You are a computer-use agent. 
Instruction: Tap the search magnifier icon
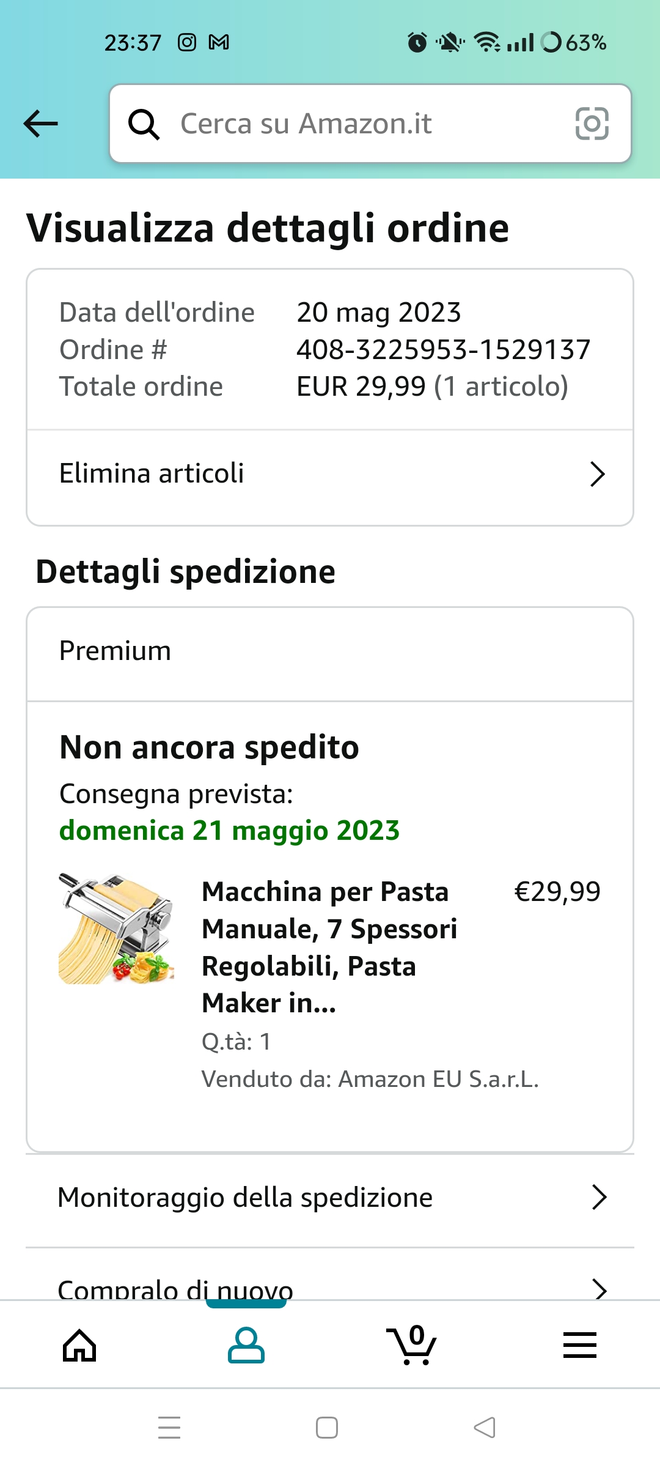click(144, 124)
